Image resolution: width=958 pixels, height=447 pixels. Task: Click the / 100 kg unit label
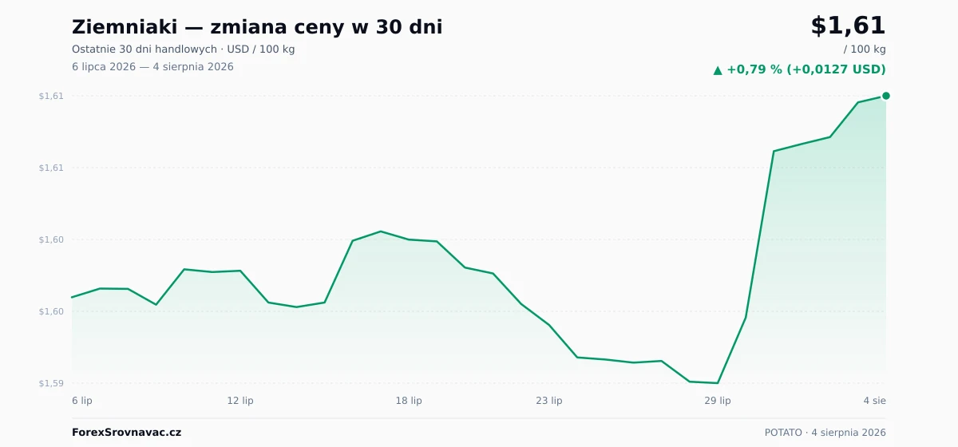point(865,49)
